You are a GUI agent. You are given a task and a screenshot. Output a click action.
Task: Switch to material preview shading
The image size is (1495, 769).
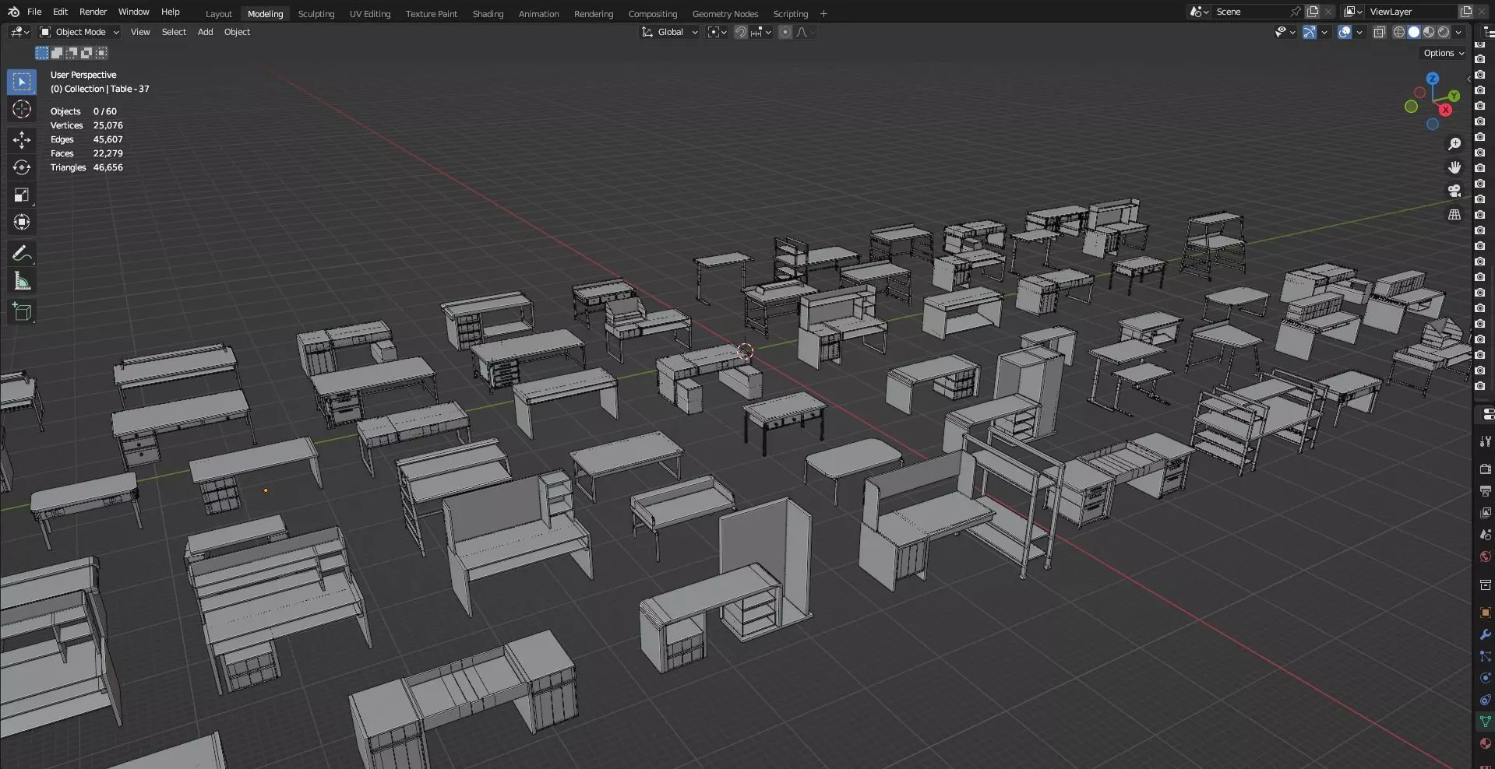(1429, 32)
